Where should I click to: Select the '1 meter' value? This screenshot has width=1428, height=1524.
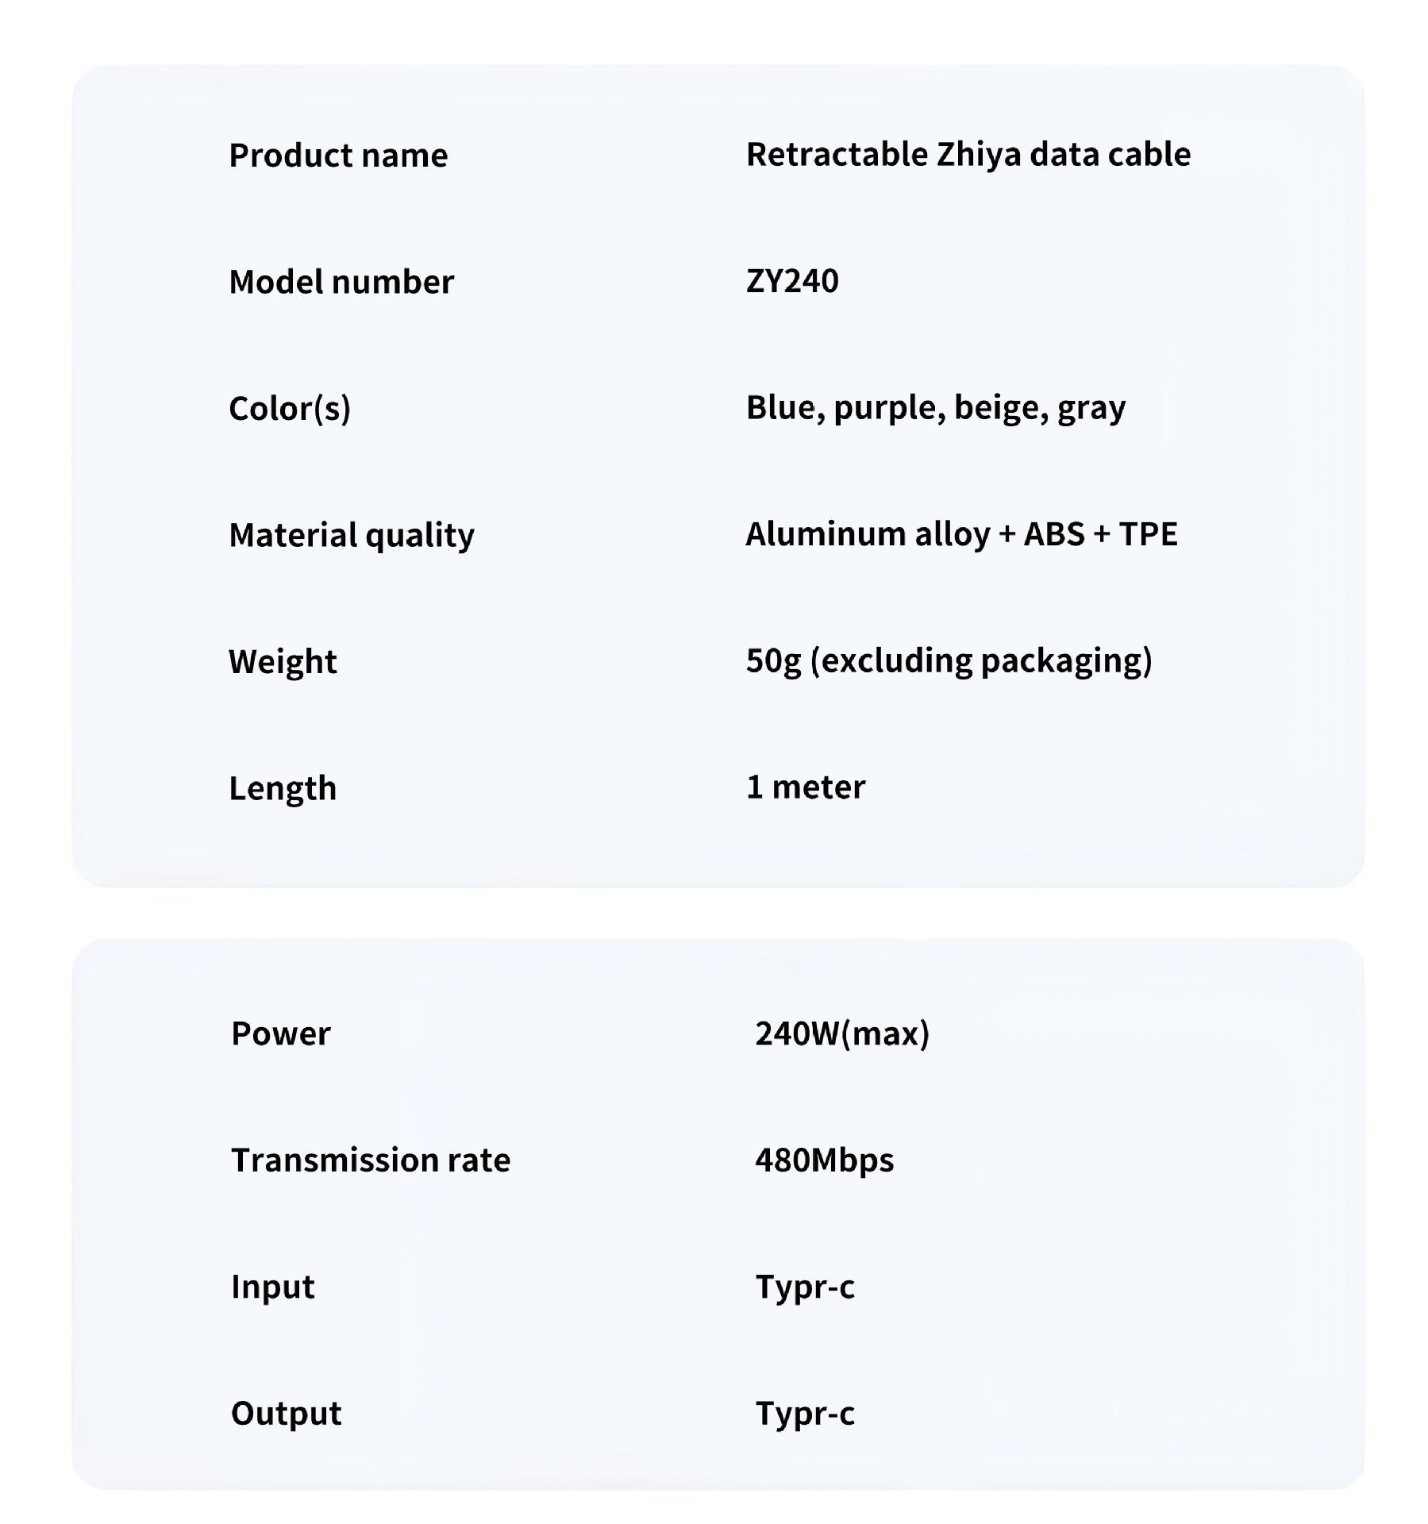(806, 787)
